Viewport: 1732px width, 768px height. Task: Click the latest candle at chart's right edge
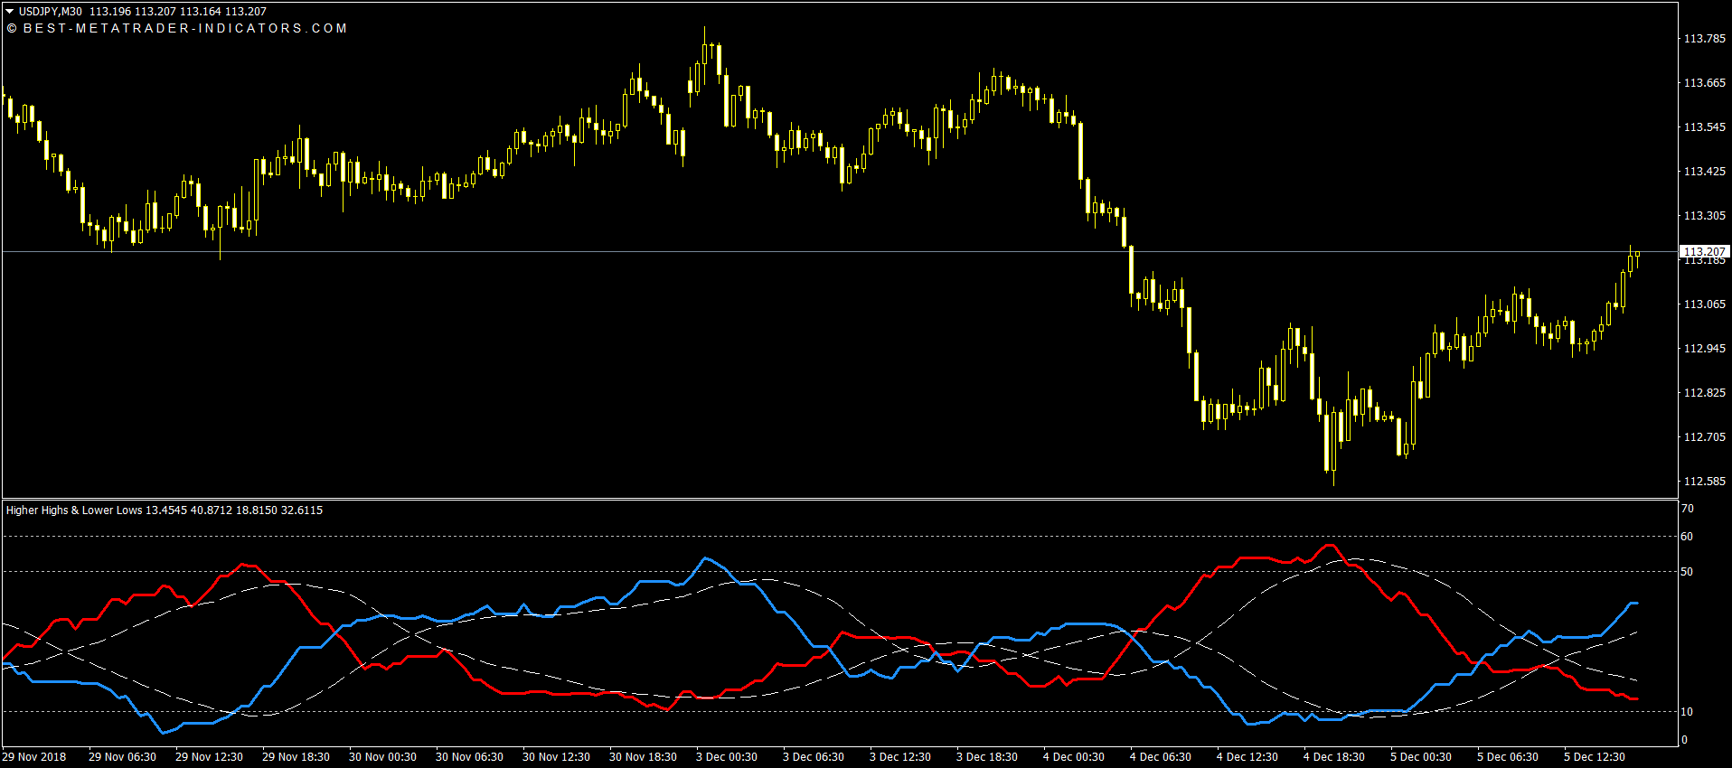pos(1636,258)
